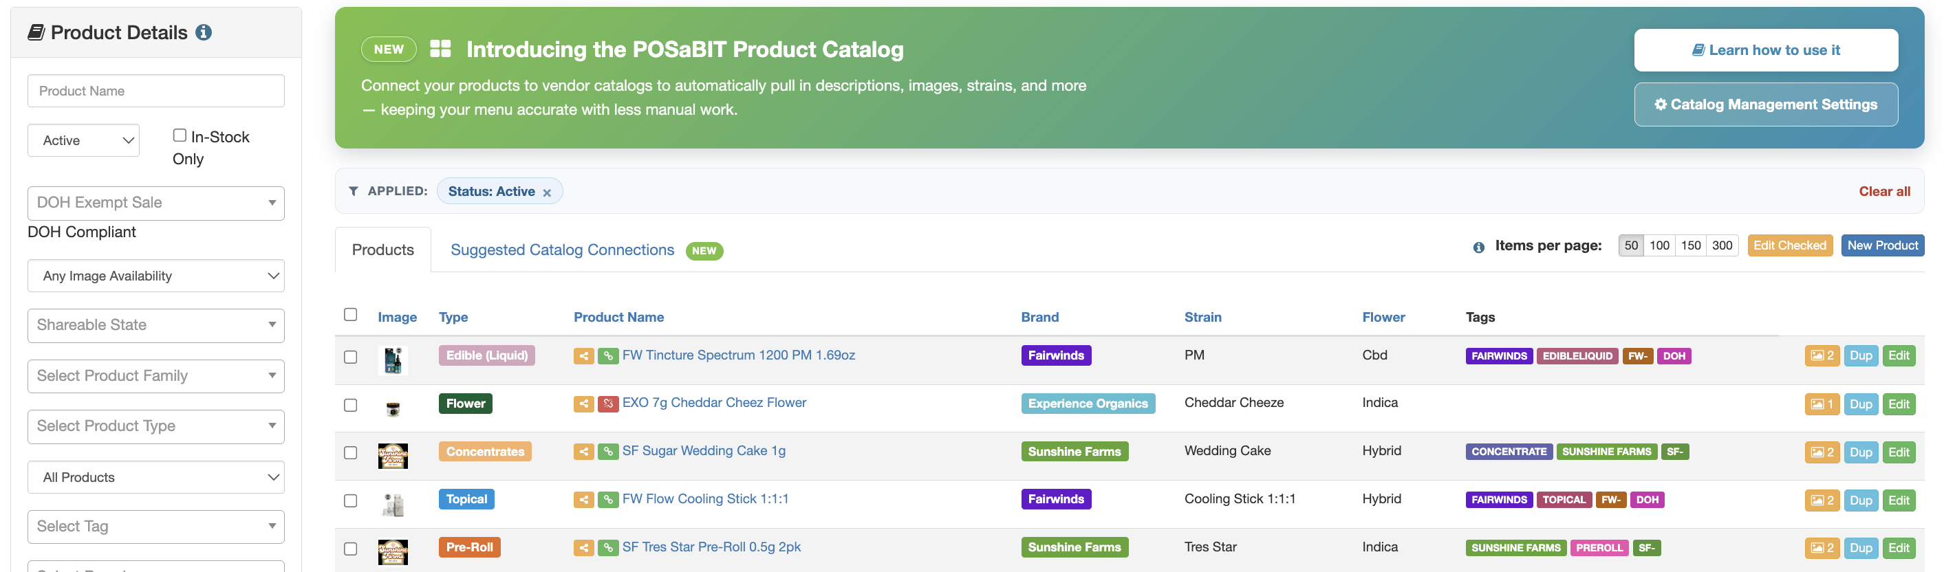Viewport: 1944px width, 572px height.
Task: Click the info icon beside Items per page
Action: coord(1478,247)
